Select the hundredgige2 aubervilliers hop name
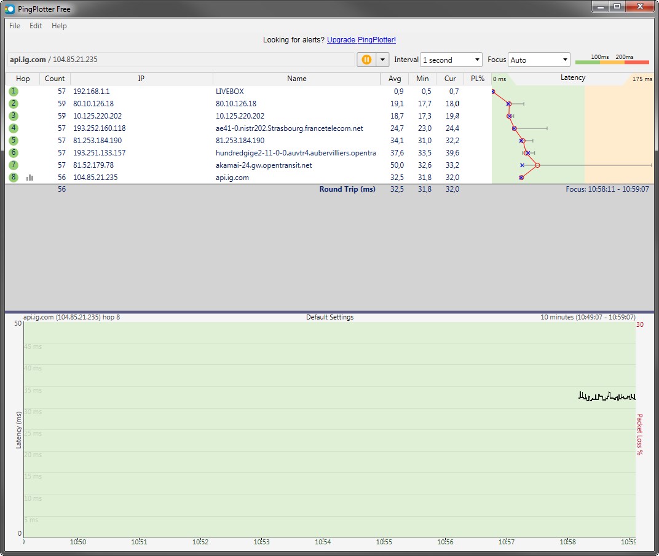 [296, 153]
